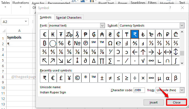The height and width of the screenshot is (109, 189).
Task: Switch to Special Characters tab
Action: 69,18
